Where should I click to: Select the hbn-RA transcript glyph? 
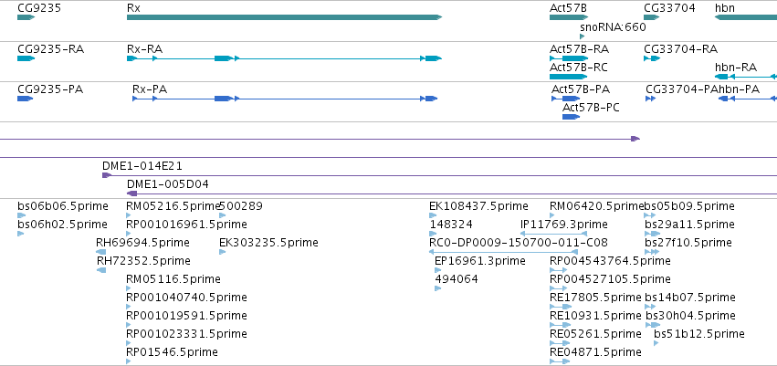(746, 77)
